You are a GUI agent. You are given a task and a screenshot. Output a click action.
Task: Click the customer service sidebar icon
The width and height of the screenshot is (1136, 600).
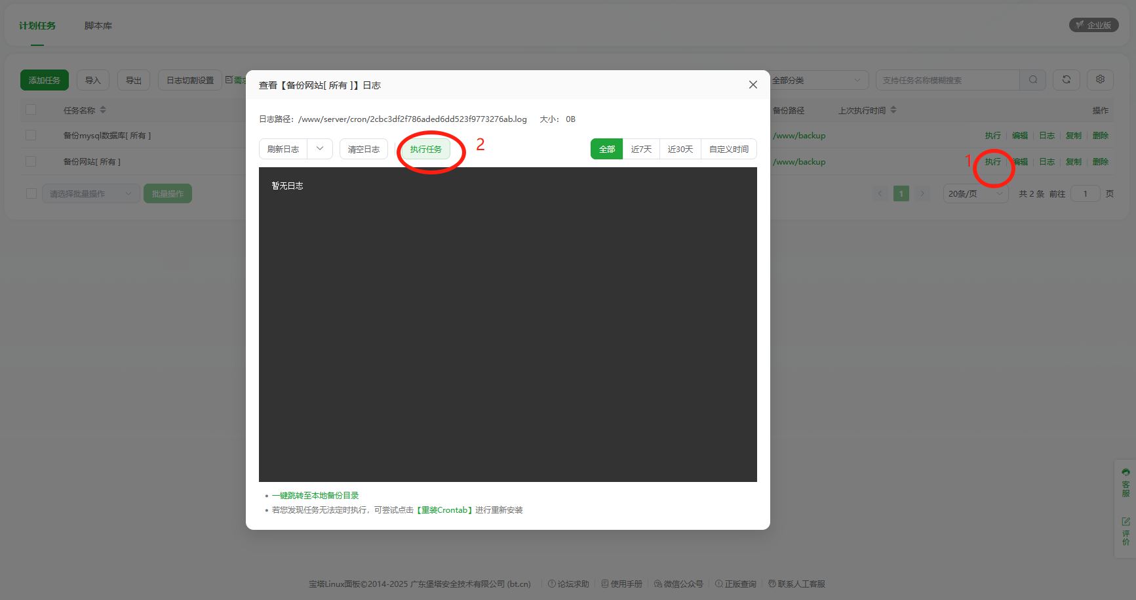[x=1126, y=483]
